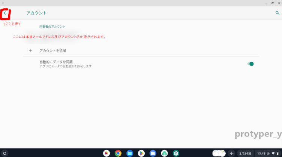The height and width of the screenshot is (157, 282).
Task: Open search with the magnifier icon
Action: [x=277, y=13]
